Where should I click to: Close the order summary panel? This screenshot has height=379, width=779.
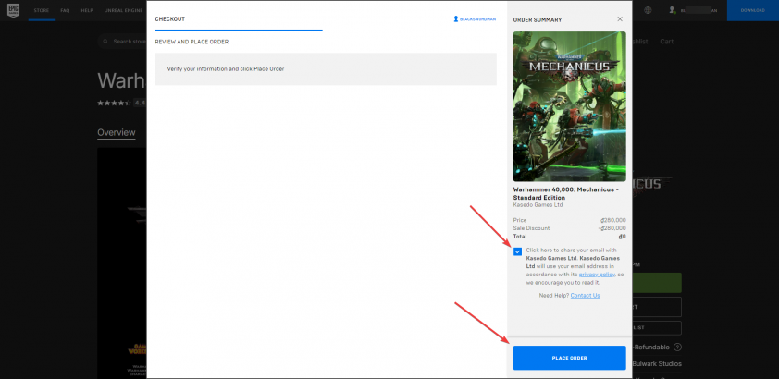(620, 18)
